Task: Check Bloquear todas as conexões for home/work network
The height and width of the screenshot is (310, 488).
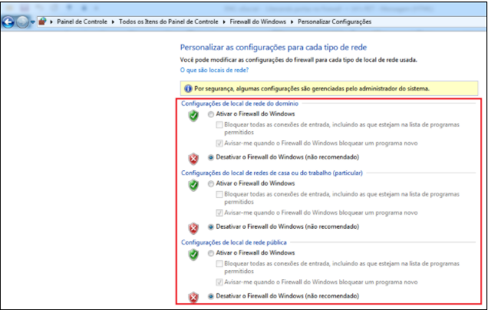Action: 219,195
